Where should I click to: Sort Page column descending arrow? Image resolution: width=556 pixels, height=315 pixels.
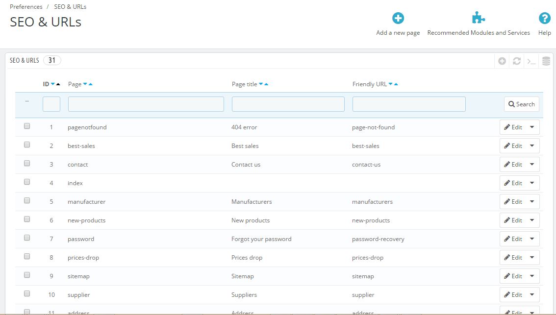point(85,84)
